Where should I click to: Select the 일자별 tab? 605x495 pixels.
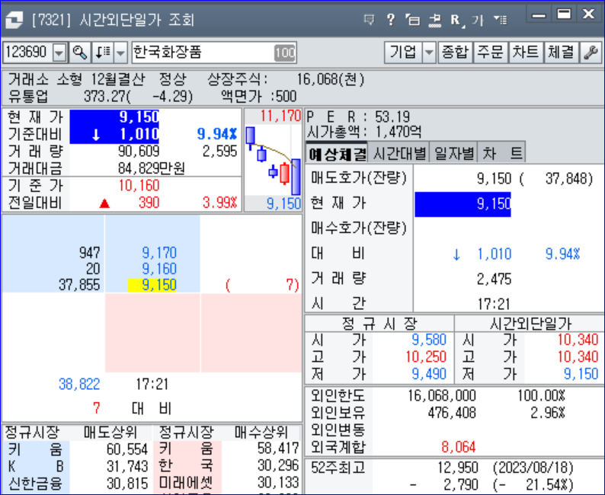point(454,153)
